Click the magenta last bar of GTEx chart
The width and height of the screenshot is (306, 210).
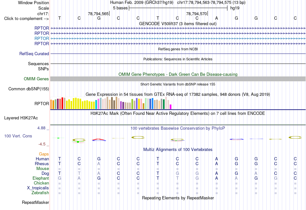[x=171, y=107]
